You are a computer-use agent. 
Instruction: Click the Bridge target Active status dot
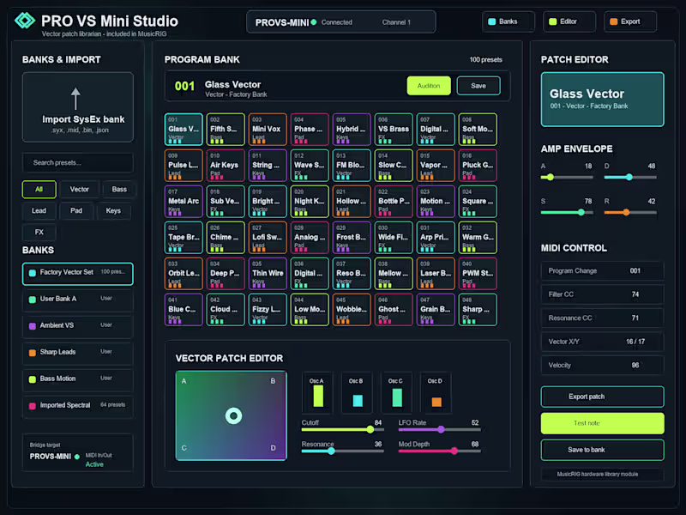77,457
